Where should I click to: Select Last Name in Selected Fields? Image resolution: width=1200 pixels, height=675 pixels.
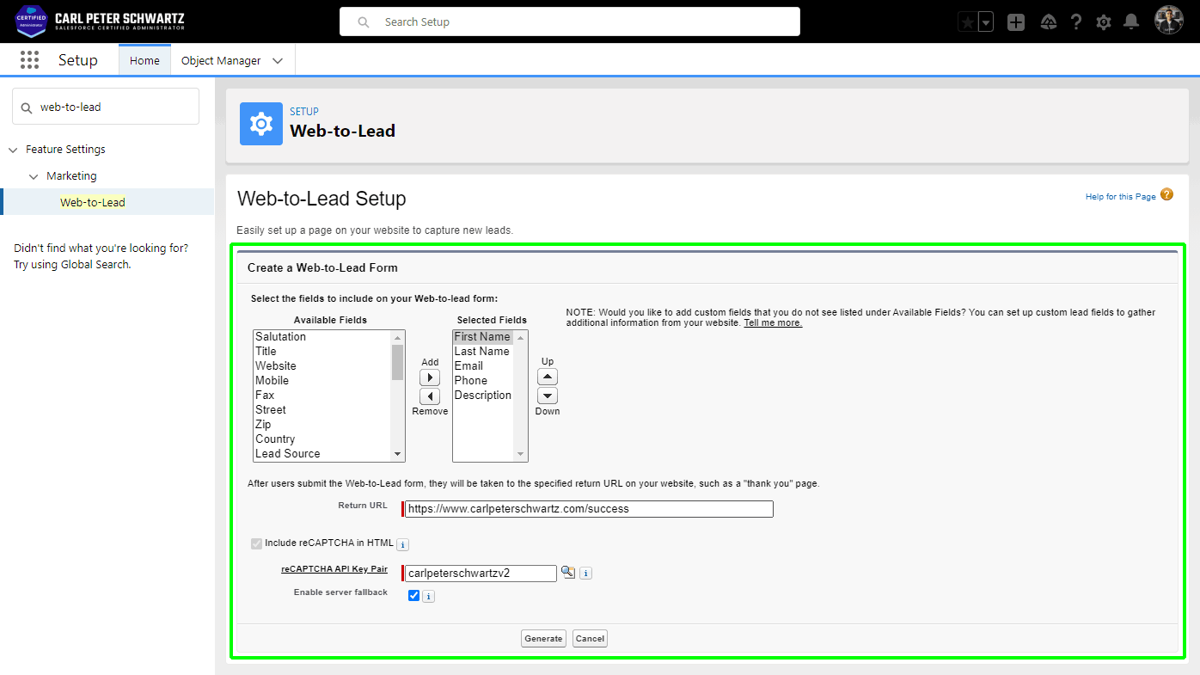click(x=483, y=352)
